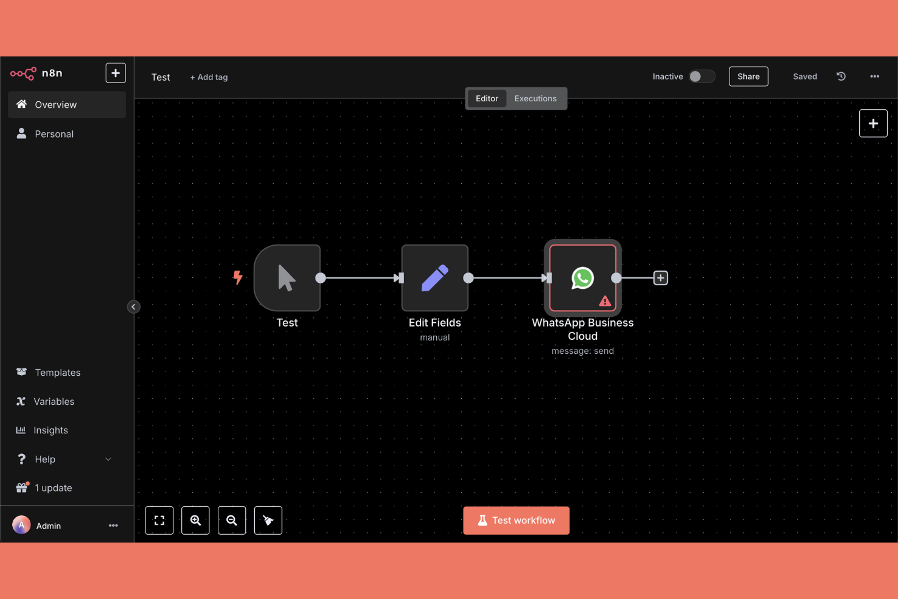The width and height of the screenshot is (898, 599).
Task: Click the Edit Fields node label
Action: (x=434, y=323)
